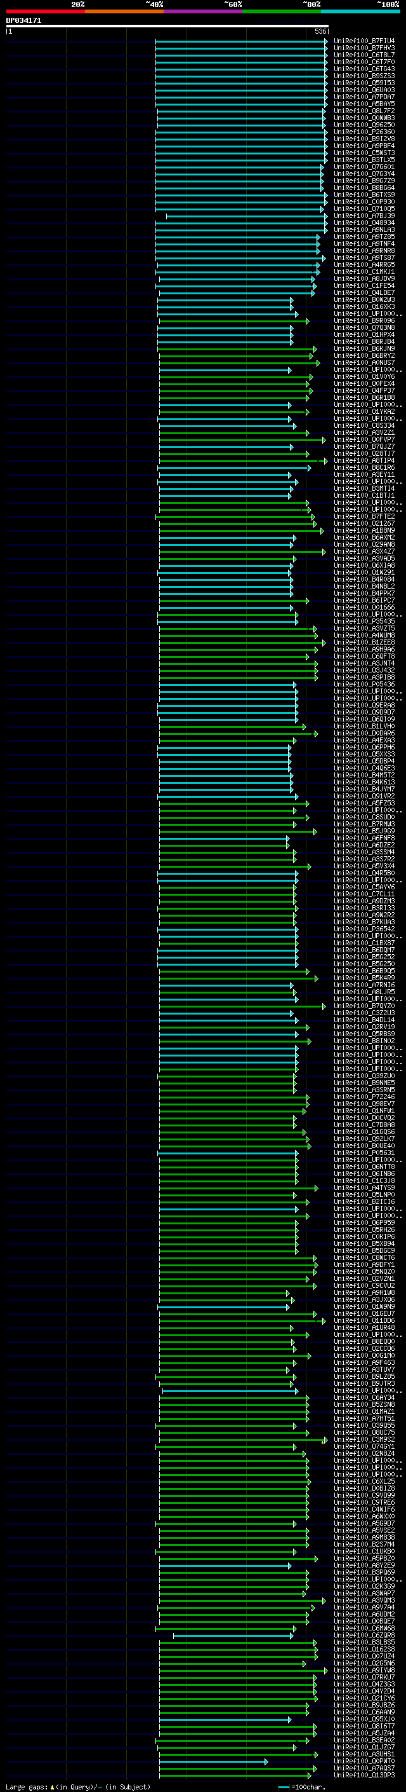Click hit label UniRef100_B6TXS9

tap(364, 195)
